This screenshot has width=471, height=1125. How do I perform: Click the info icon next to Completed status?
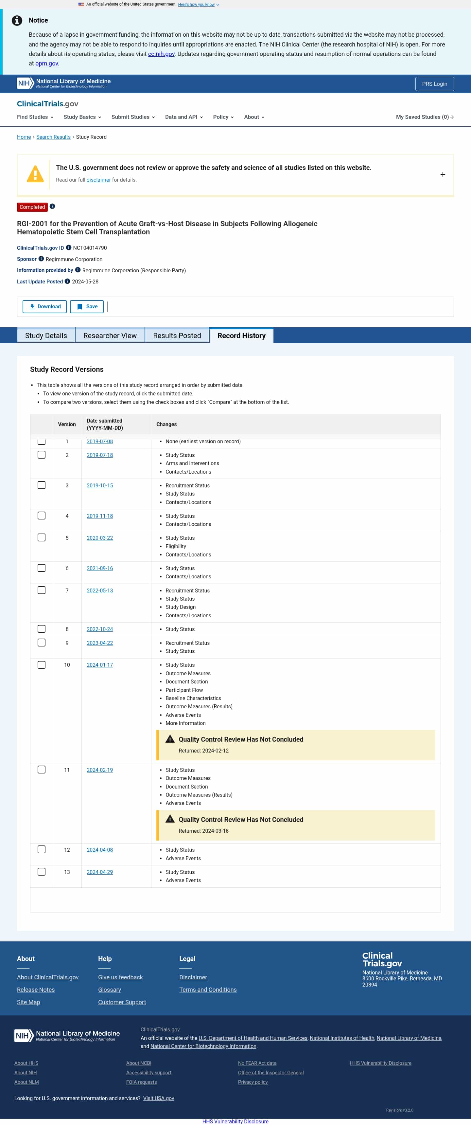[52, 207]
